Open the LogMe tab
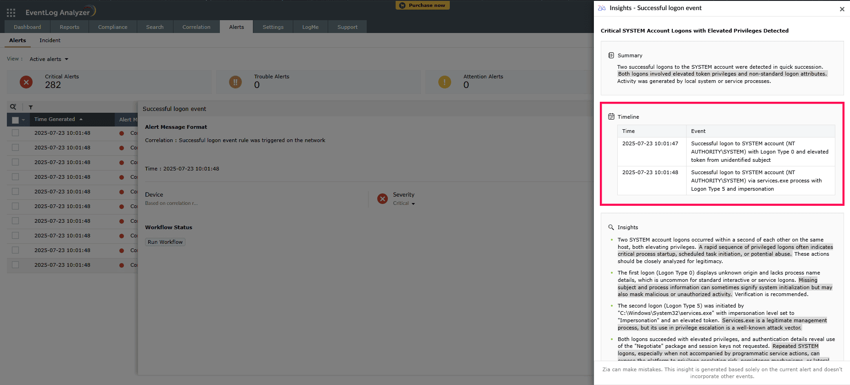The width and height of the screenshot is (850, 385). tap(310, 27)
